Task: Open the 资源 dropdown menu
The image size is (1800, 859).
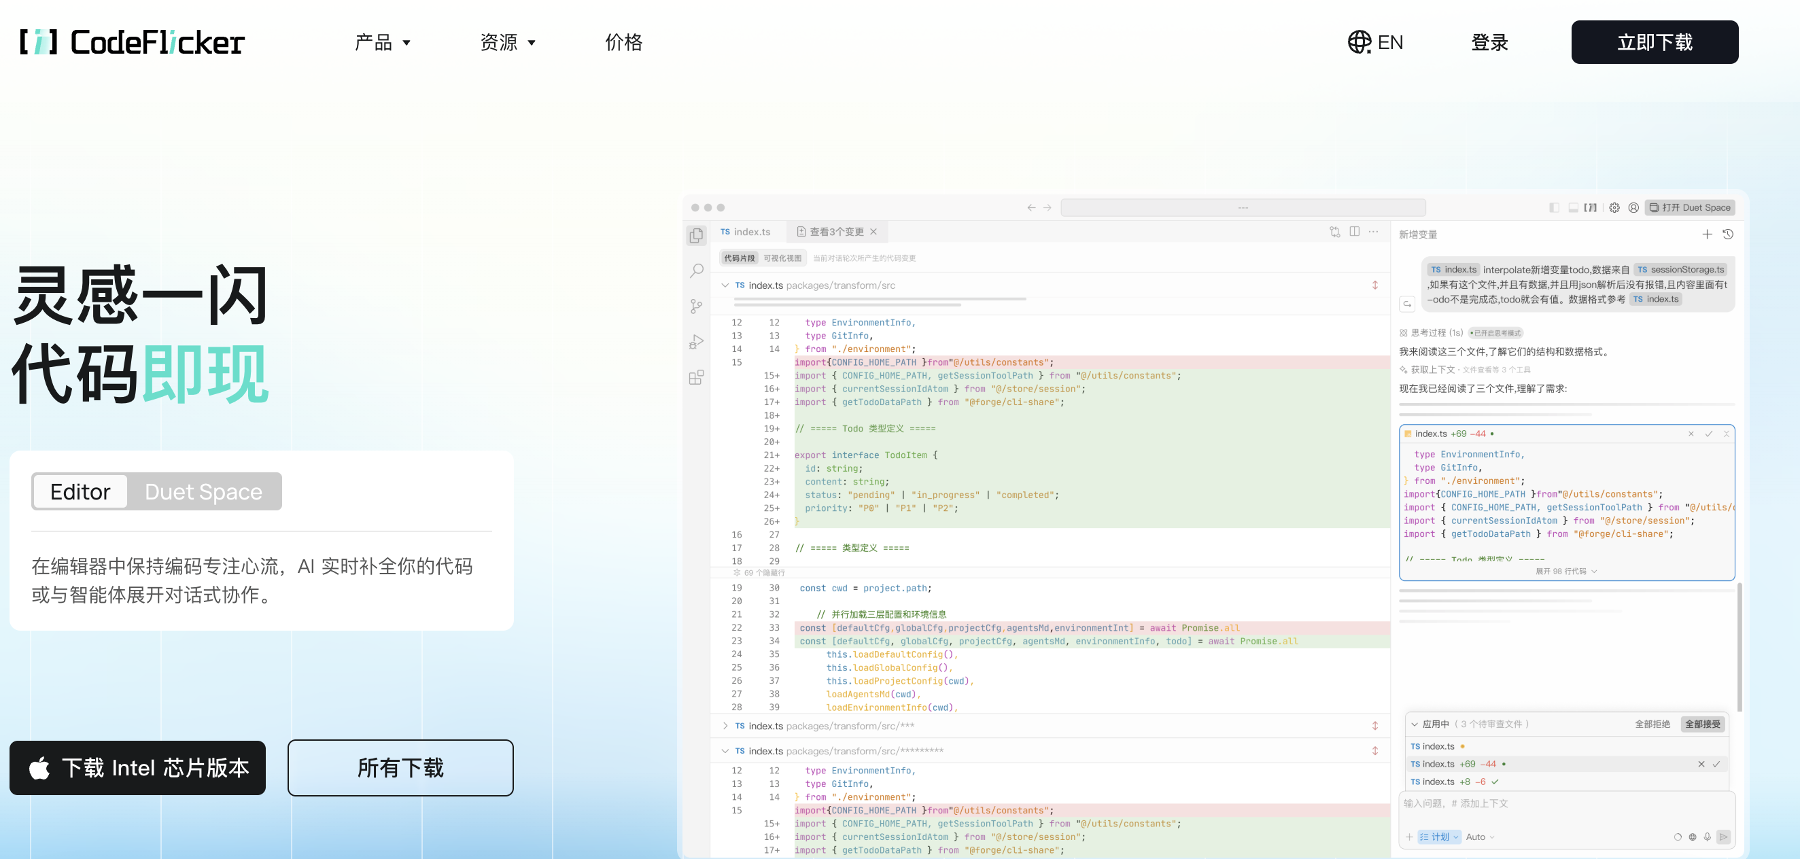Action: [507, 42]
